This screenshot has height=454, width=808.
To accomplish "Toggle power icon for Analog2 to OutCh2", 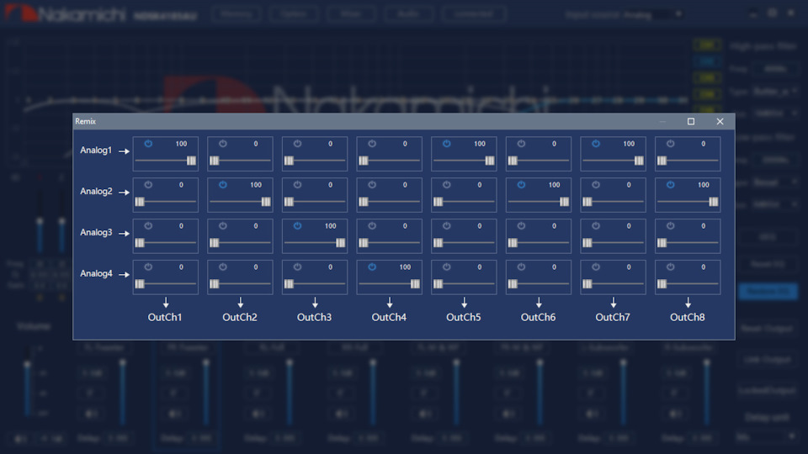I will (222, 184).
